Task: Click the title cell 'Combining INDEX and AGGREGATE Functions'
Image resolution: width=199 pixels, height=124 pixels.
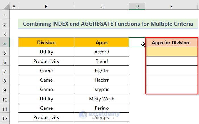Action: pos(108,24)
